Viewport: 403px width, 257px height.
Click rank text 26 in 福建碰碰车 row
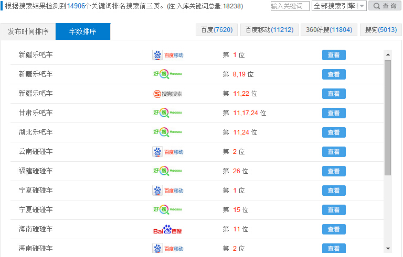(237, 171)
